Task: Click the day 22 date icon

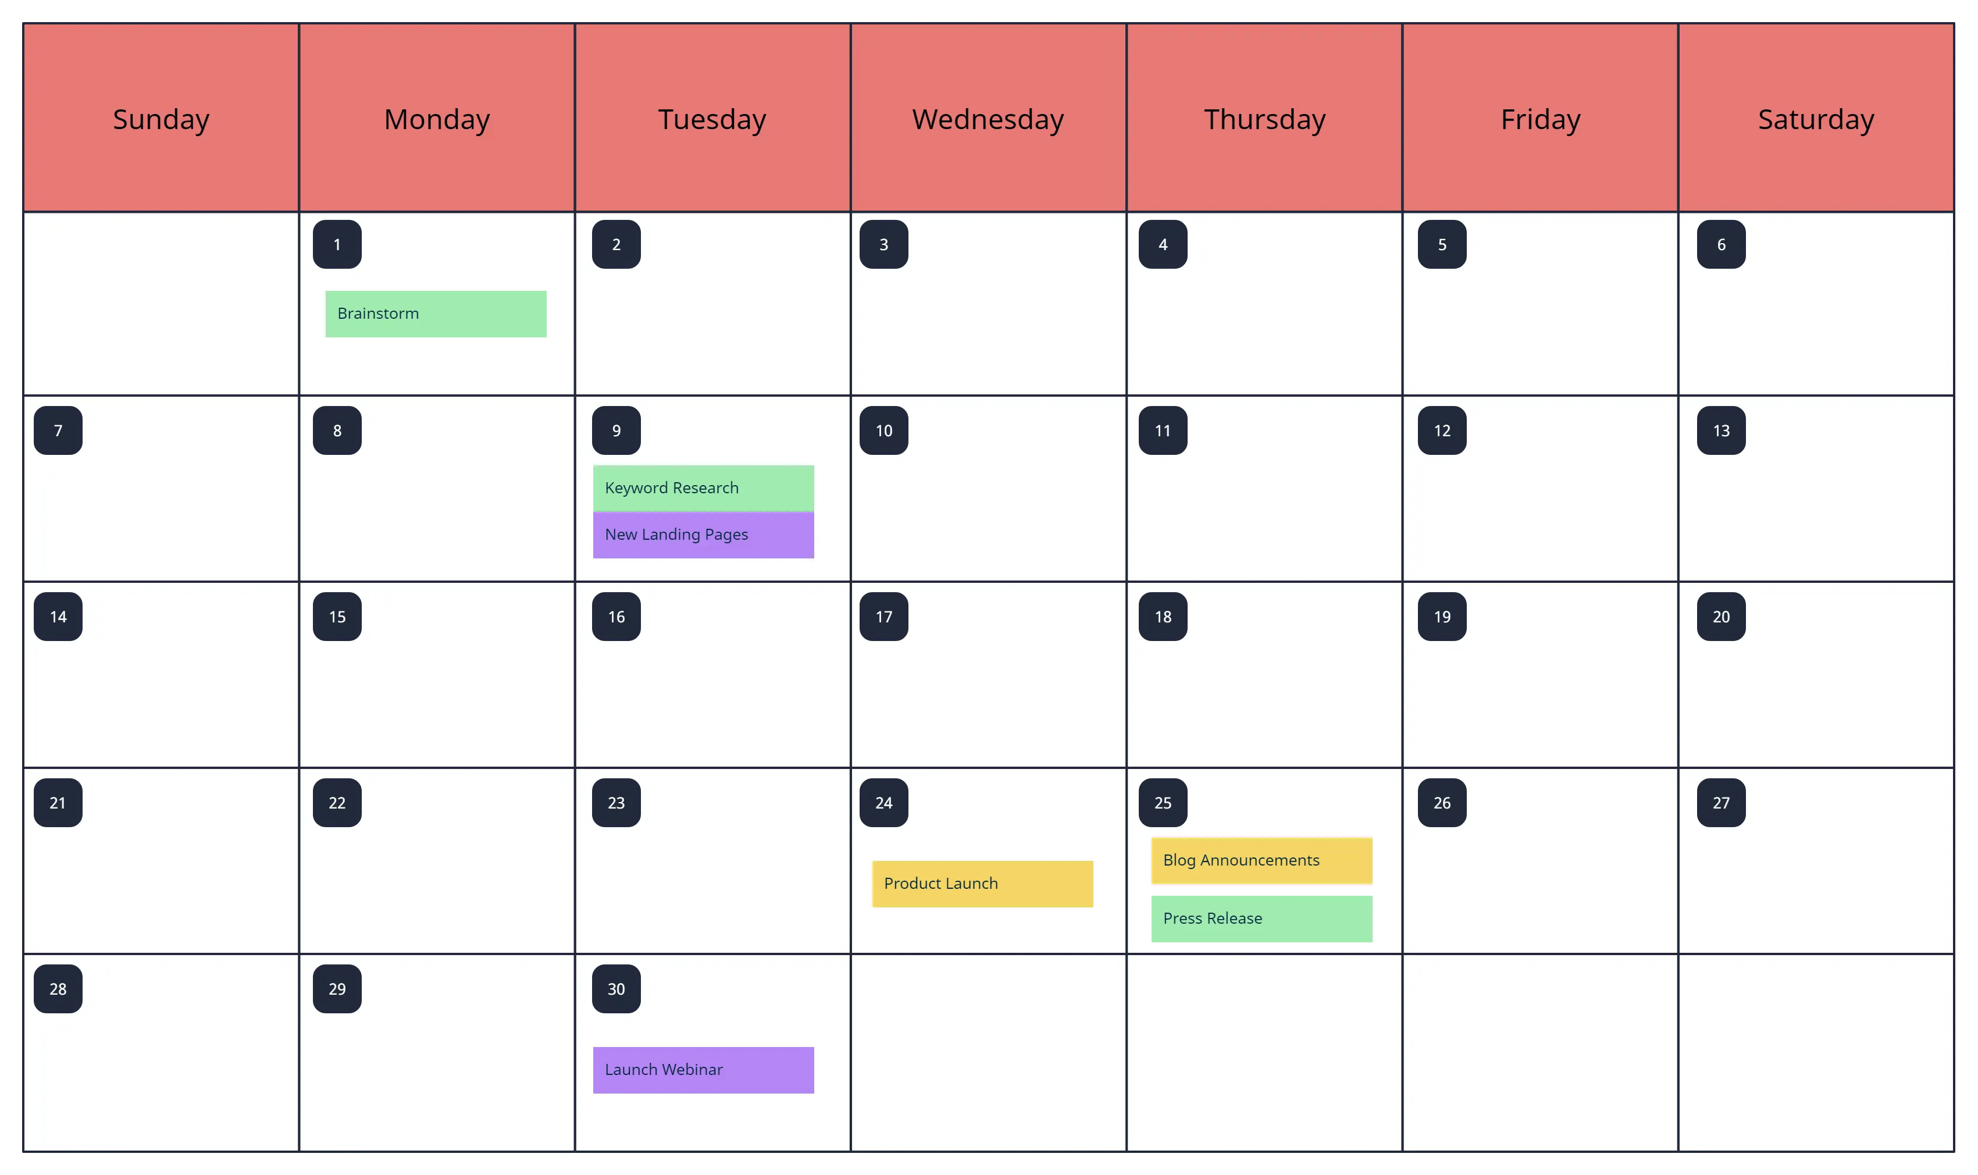Action: 336,802
